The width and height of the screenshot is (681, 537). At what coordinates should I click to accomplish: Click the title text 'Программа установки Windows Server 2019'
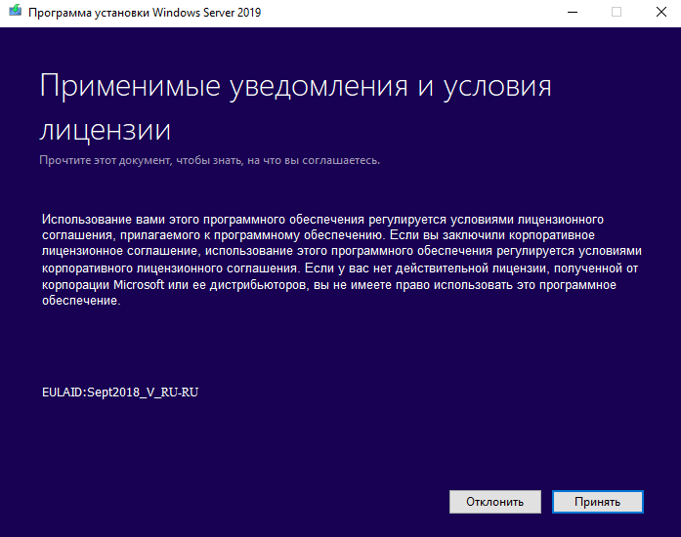click(144, 13)
